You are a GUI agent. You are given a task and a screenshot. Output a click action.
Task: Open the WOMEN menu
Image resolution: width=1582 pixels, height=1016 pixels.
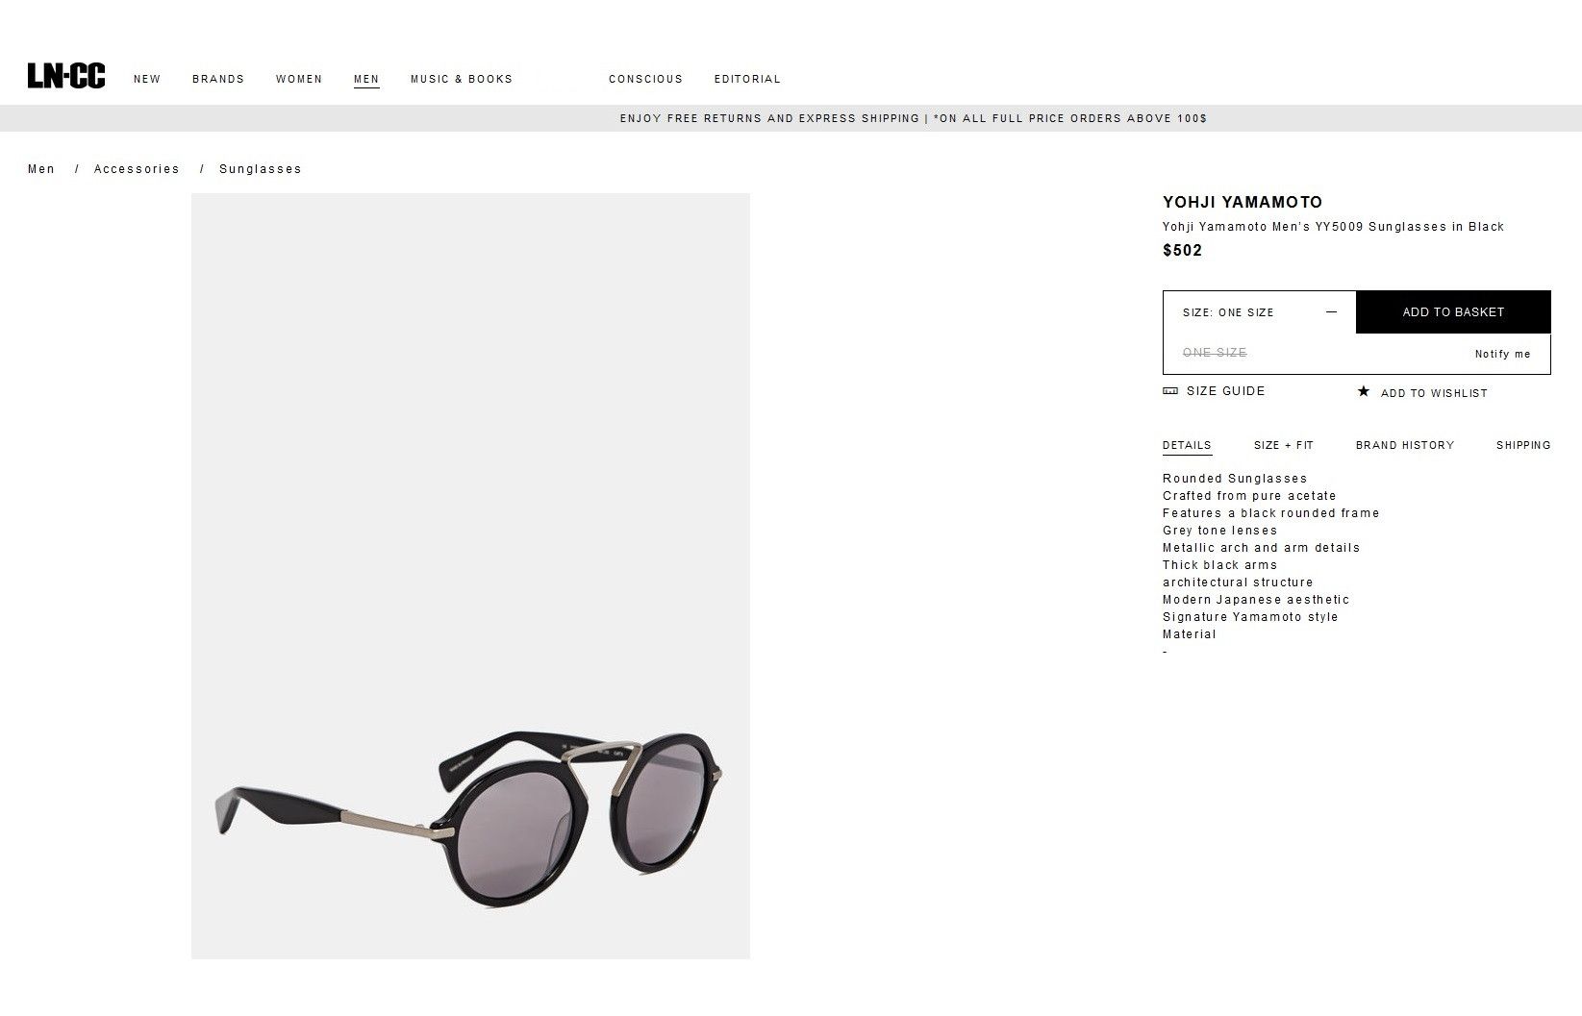click(299, 79)
